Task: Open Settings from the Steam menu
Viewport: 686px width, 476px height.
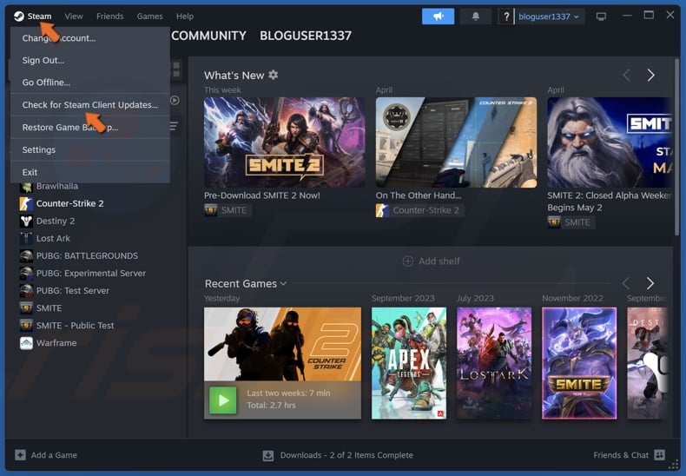Action: [90, 149]
